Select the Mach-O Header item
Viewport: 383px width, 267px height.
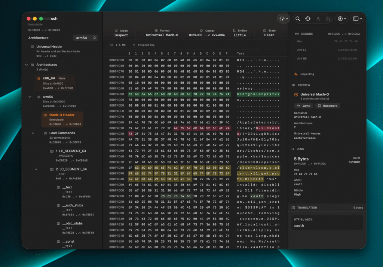(x=62, y=119)
